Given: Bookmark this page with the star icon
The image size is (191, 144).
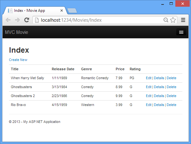Looking at the screenshot, I should [173, 20].
